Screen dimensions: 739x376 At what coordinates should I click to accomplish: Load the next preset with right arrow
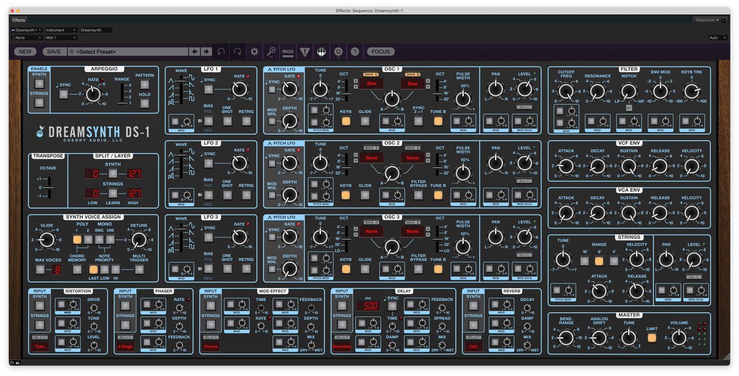pyautogui.click(x=206, y=52)
